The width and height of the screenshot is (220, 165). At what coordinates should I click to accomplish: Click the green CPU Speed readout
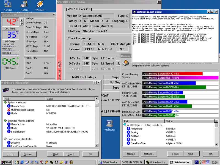point(10,61)
